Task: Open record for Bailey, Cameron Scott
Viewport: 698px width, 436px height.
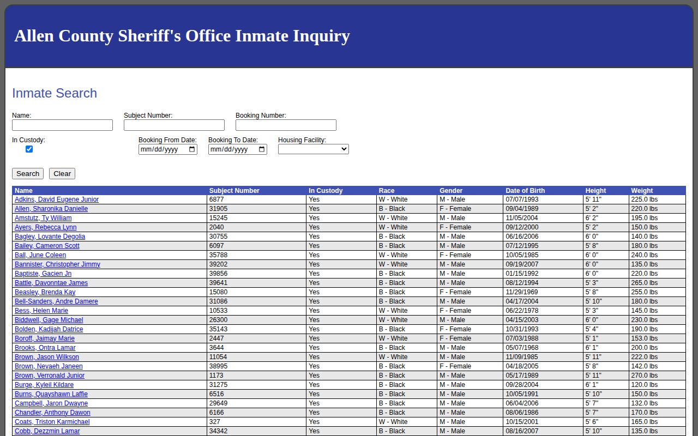Action: [47, 246]
